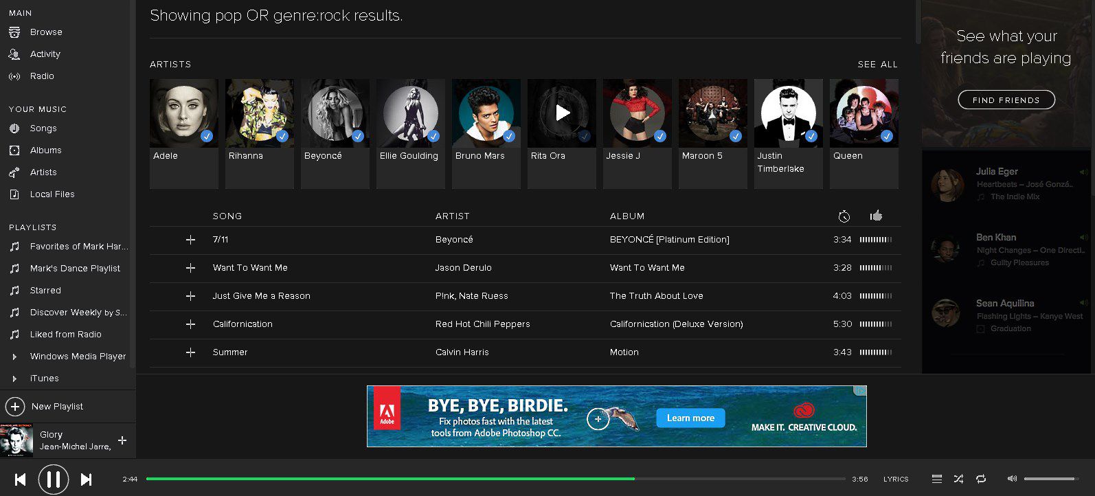Open album The Truth About Love
Image resolution: width=1095 pixels, height=496 pixels.
click(x=657, y=296)
